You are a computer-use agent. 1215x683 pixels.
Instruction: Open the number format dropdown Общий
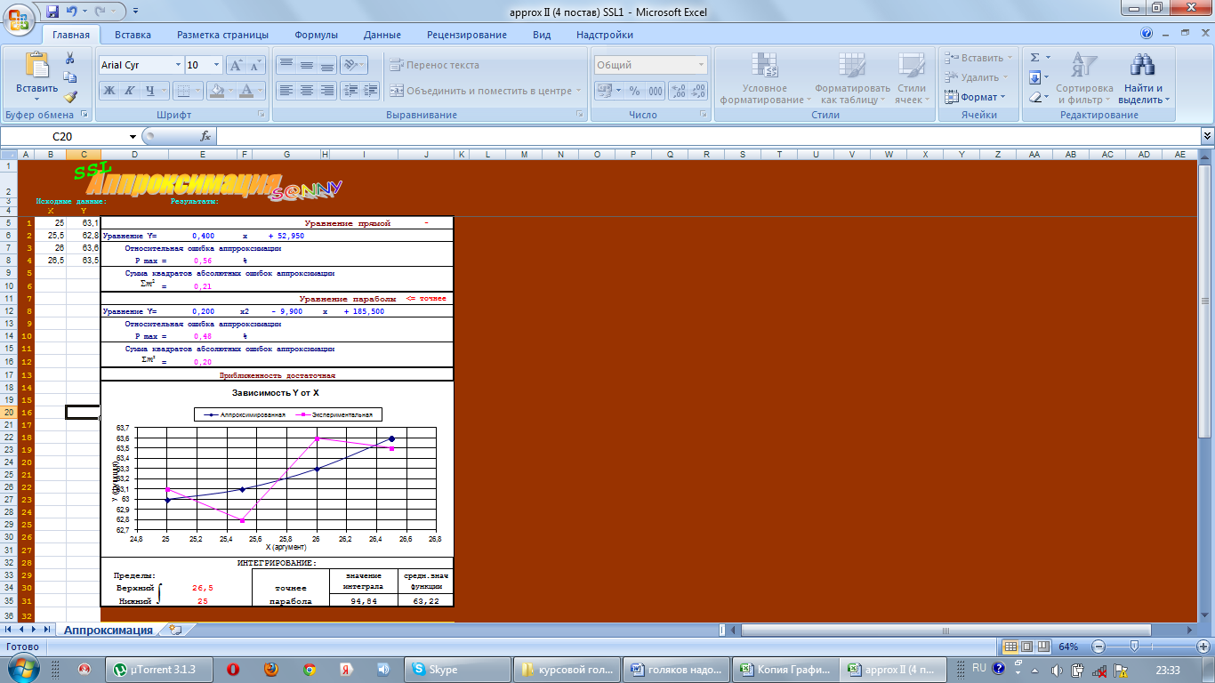tap(702, 65)
